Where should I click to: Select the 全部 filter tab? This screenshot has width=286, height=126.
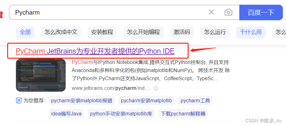25,32
